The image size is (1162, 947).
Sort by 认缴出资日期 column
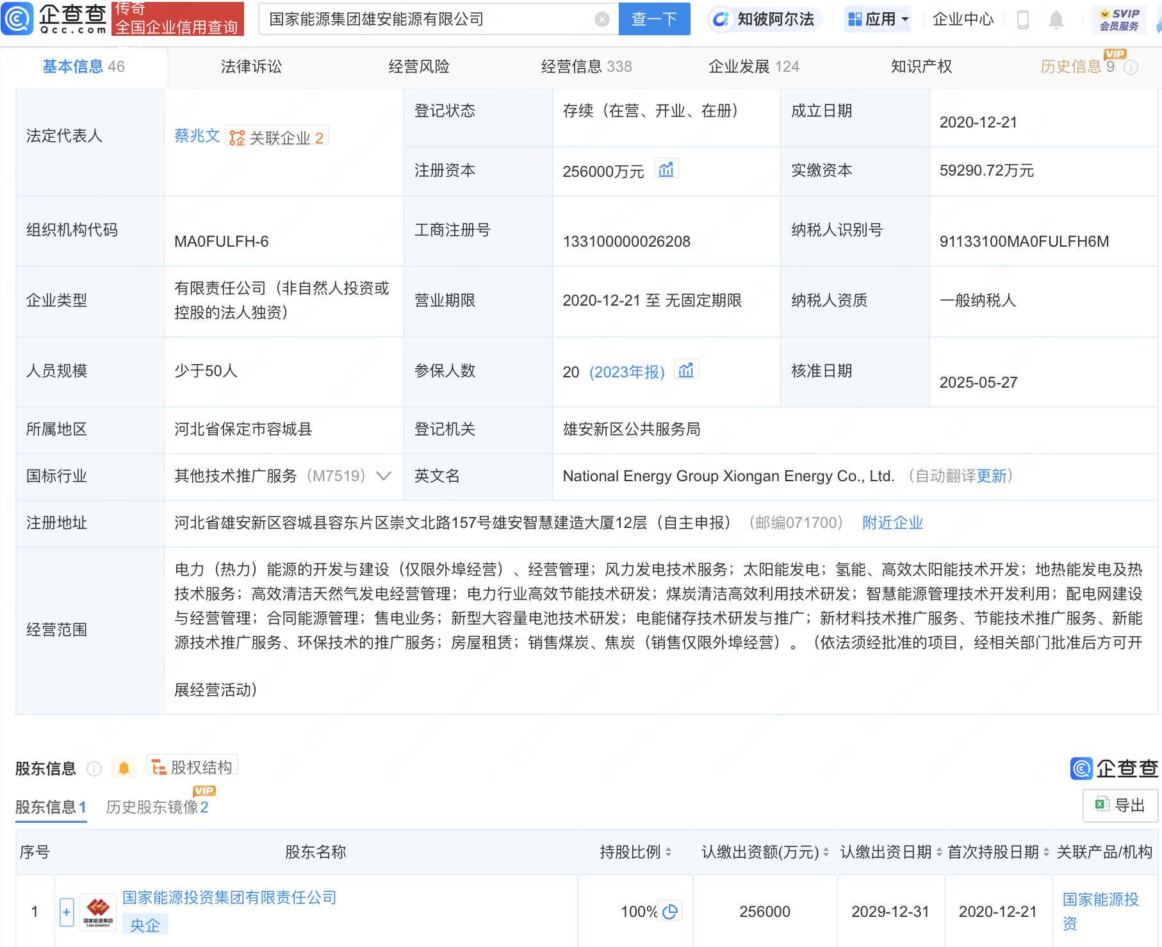939,852
